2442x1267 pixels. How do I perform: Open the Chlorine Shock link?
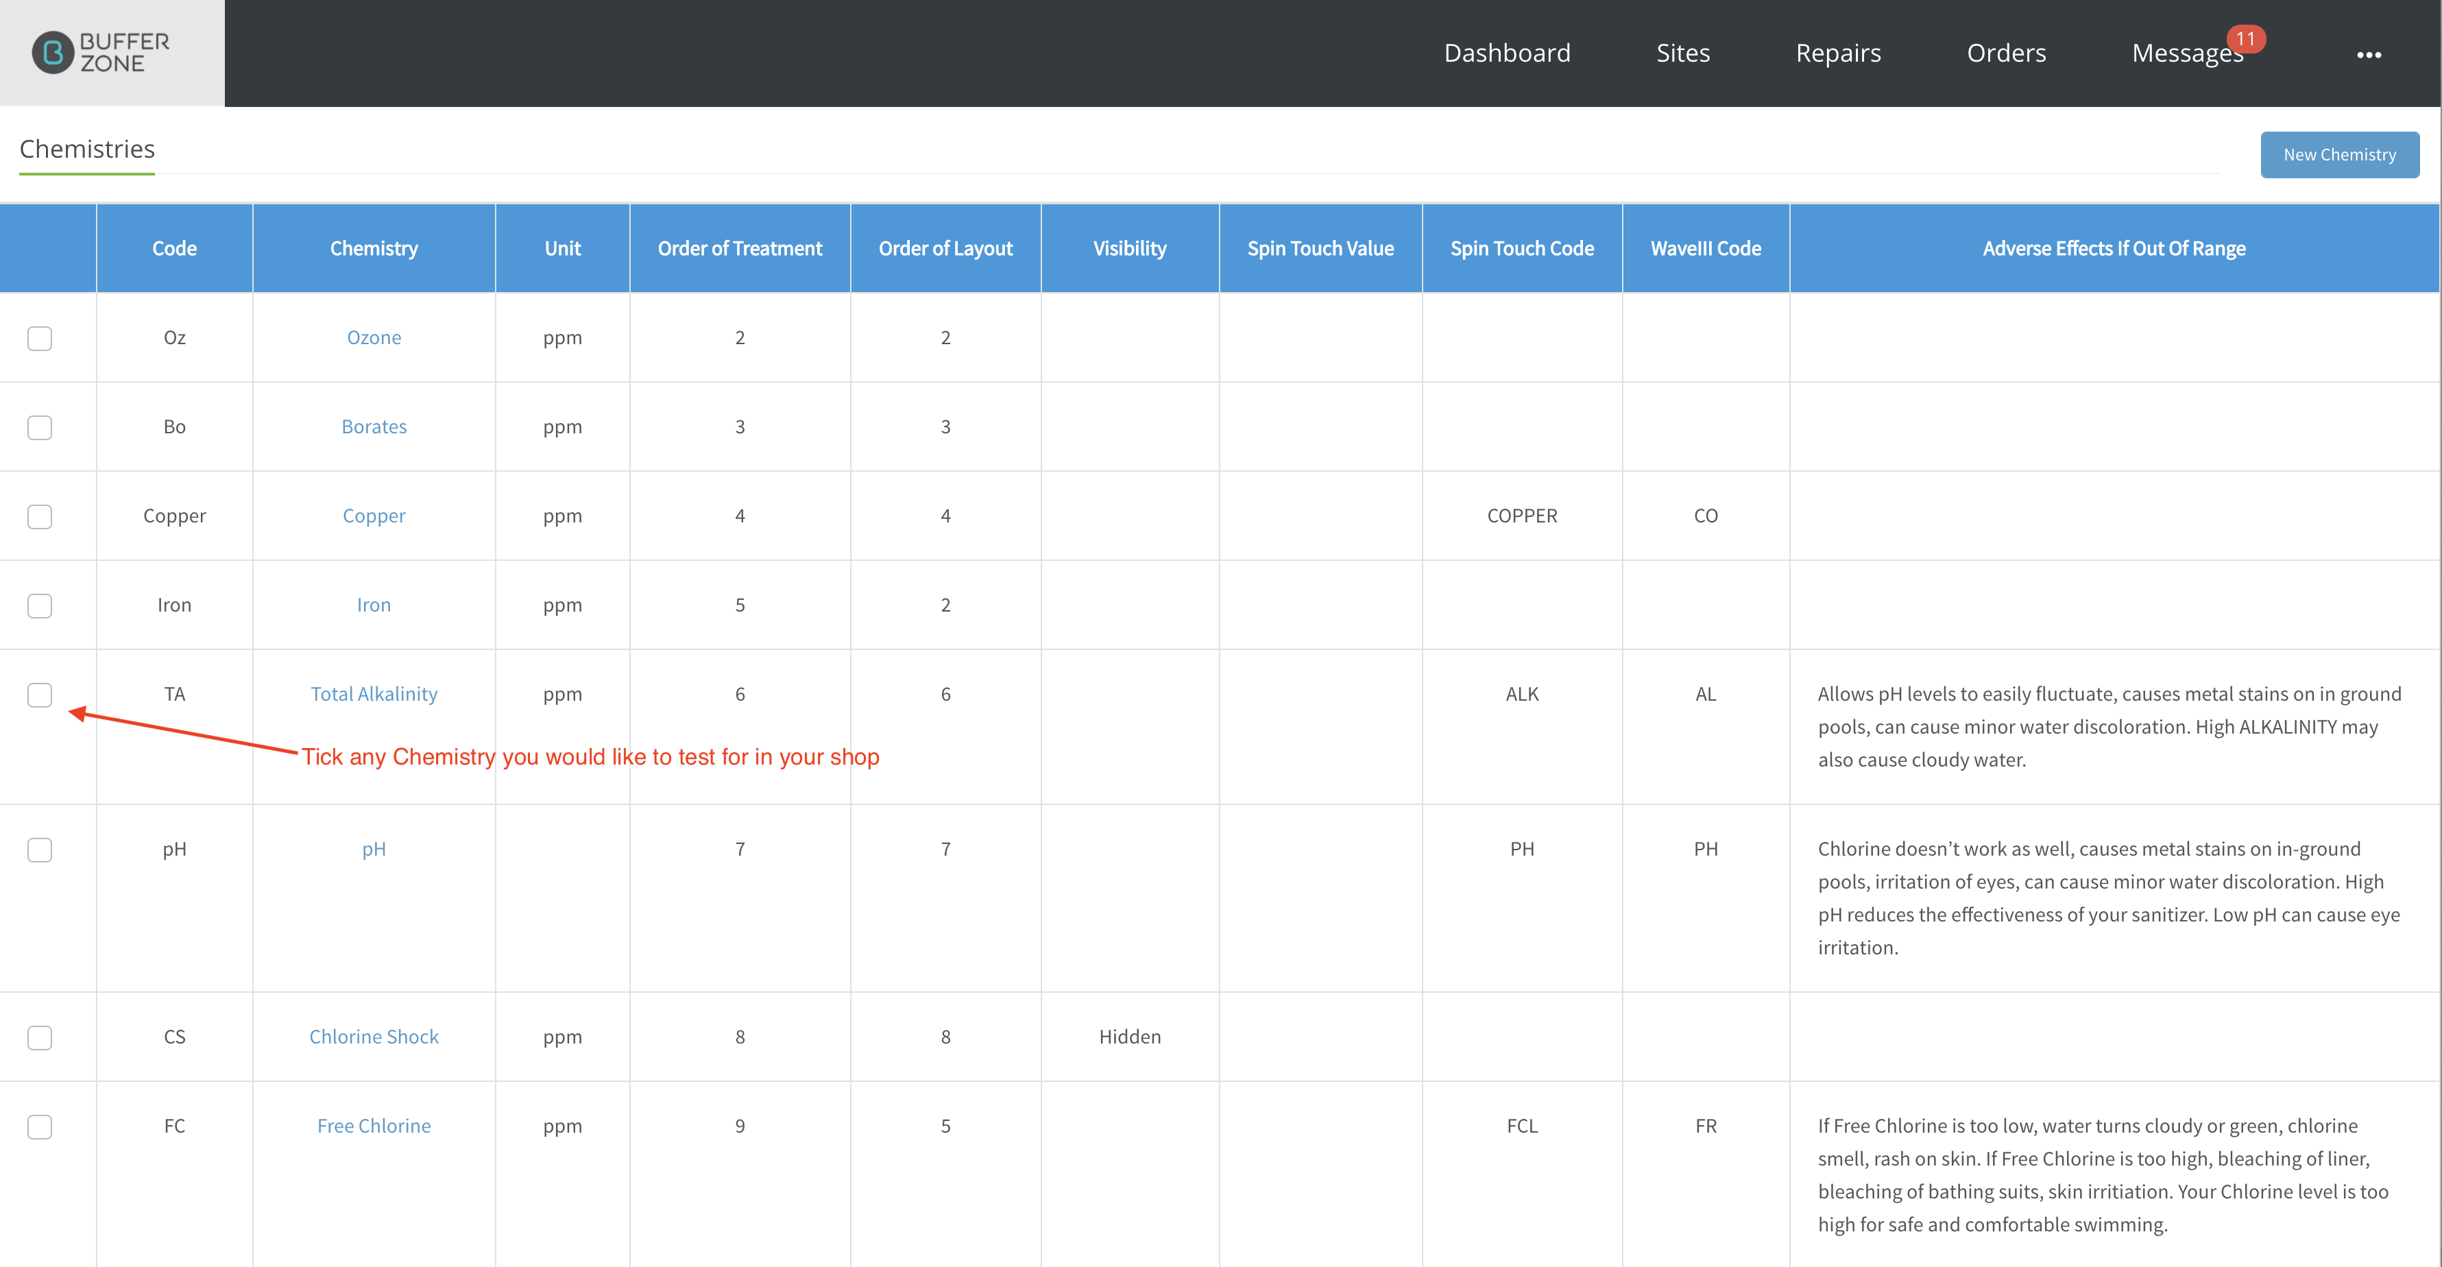point(374,1037)
